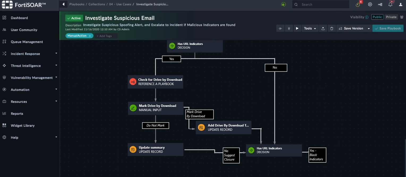This screenshot has height=177, width=406.
Task: Click Save Playbook button
Action: pyautogui.click(x=388, y=28)
